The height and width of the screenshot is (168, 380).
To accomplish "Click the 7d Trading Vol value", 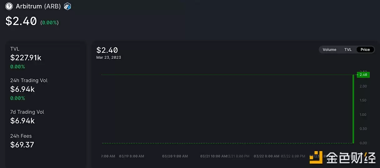I will 22,121.
